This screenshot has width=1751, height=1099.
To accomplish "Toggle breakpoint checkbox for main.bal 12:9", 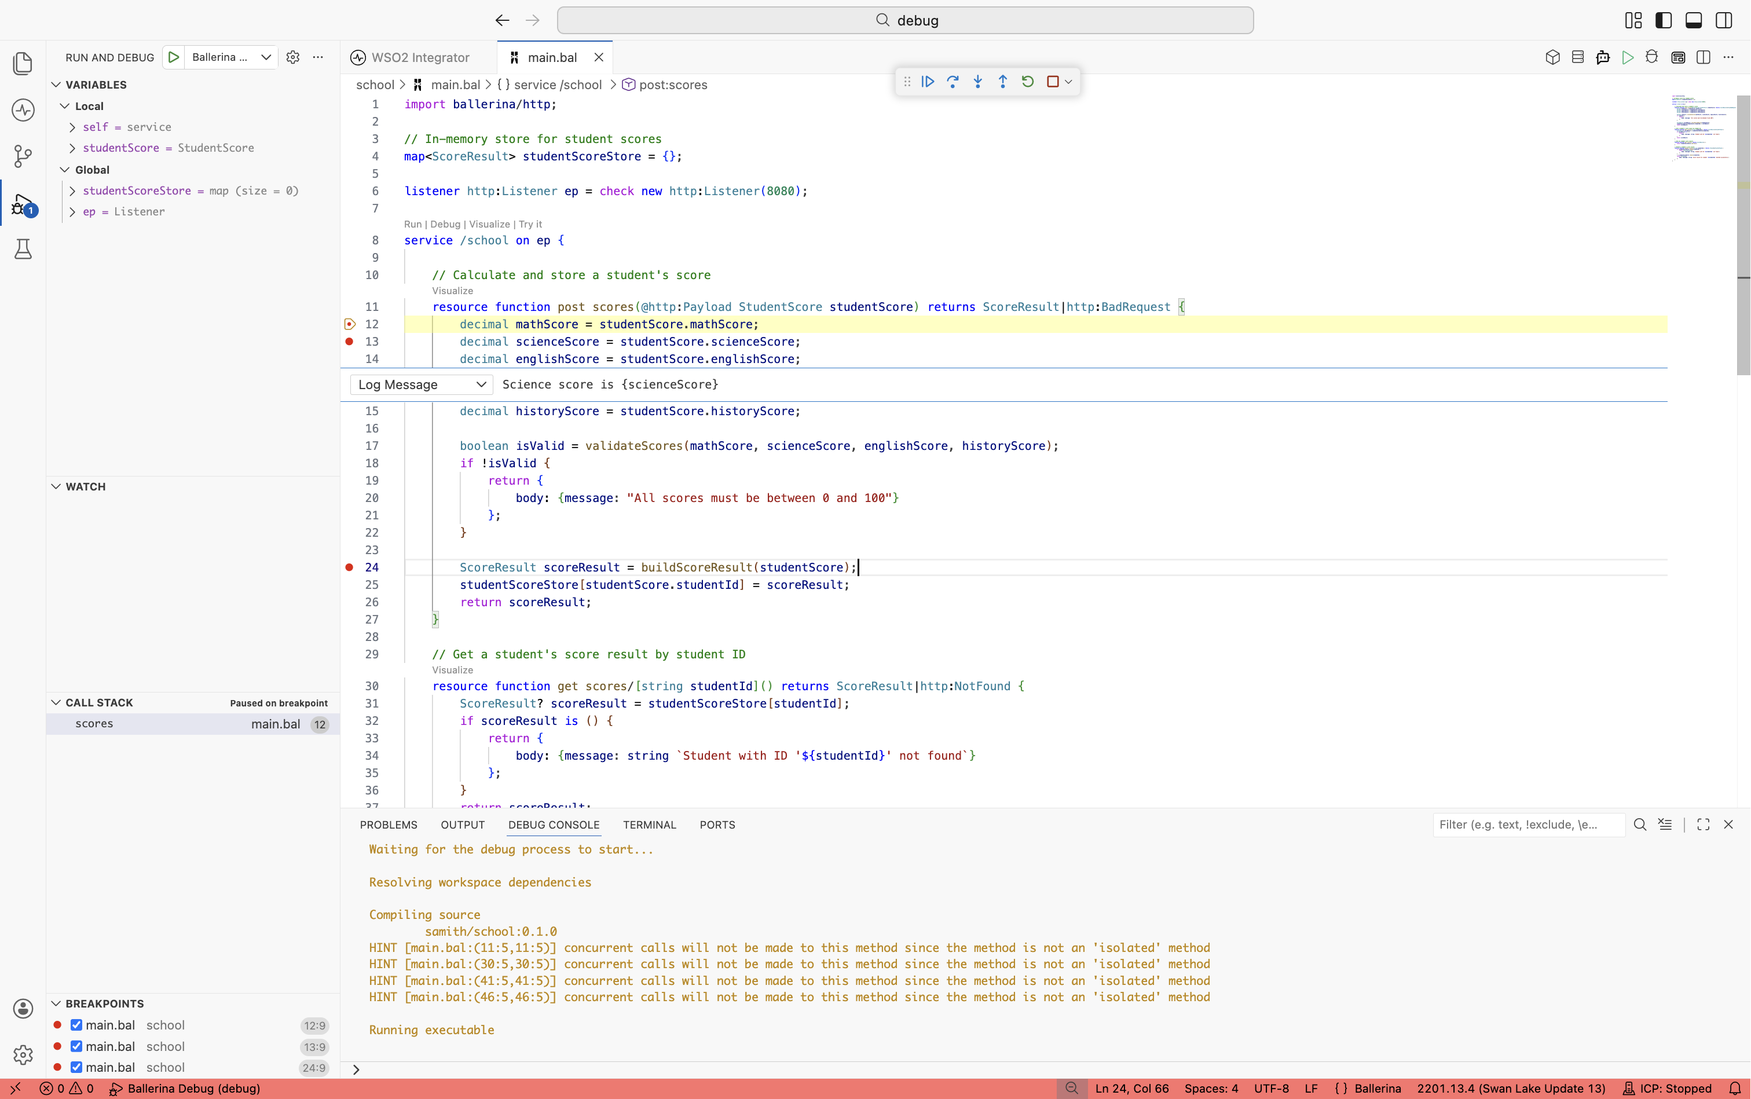I will point(76,1025).
